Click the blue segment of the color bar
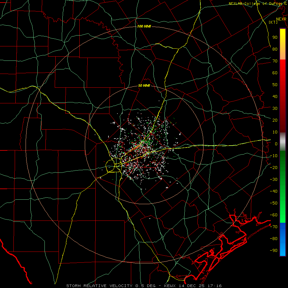Screen dimensions: 288x288 pyautogui.click(x=283, y=239)
